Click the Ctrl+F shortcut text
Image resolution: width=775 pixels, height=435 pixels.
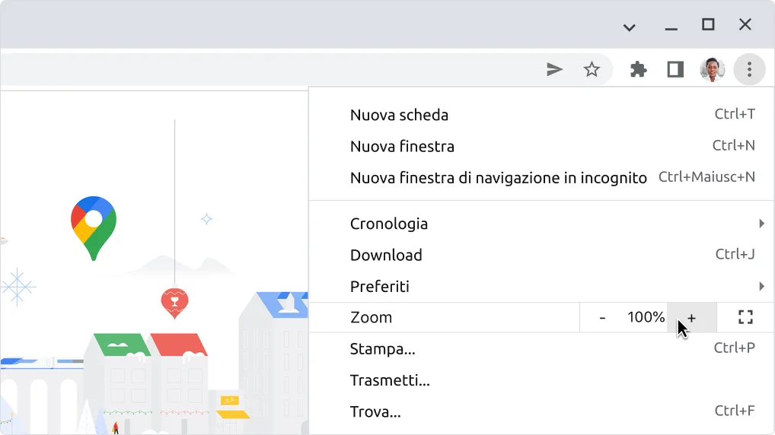tap(735, 411)
